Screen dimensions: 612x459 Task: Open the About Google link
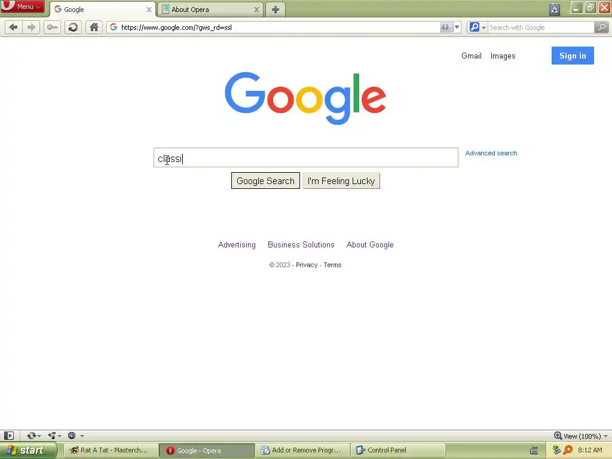(370, 244)
